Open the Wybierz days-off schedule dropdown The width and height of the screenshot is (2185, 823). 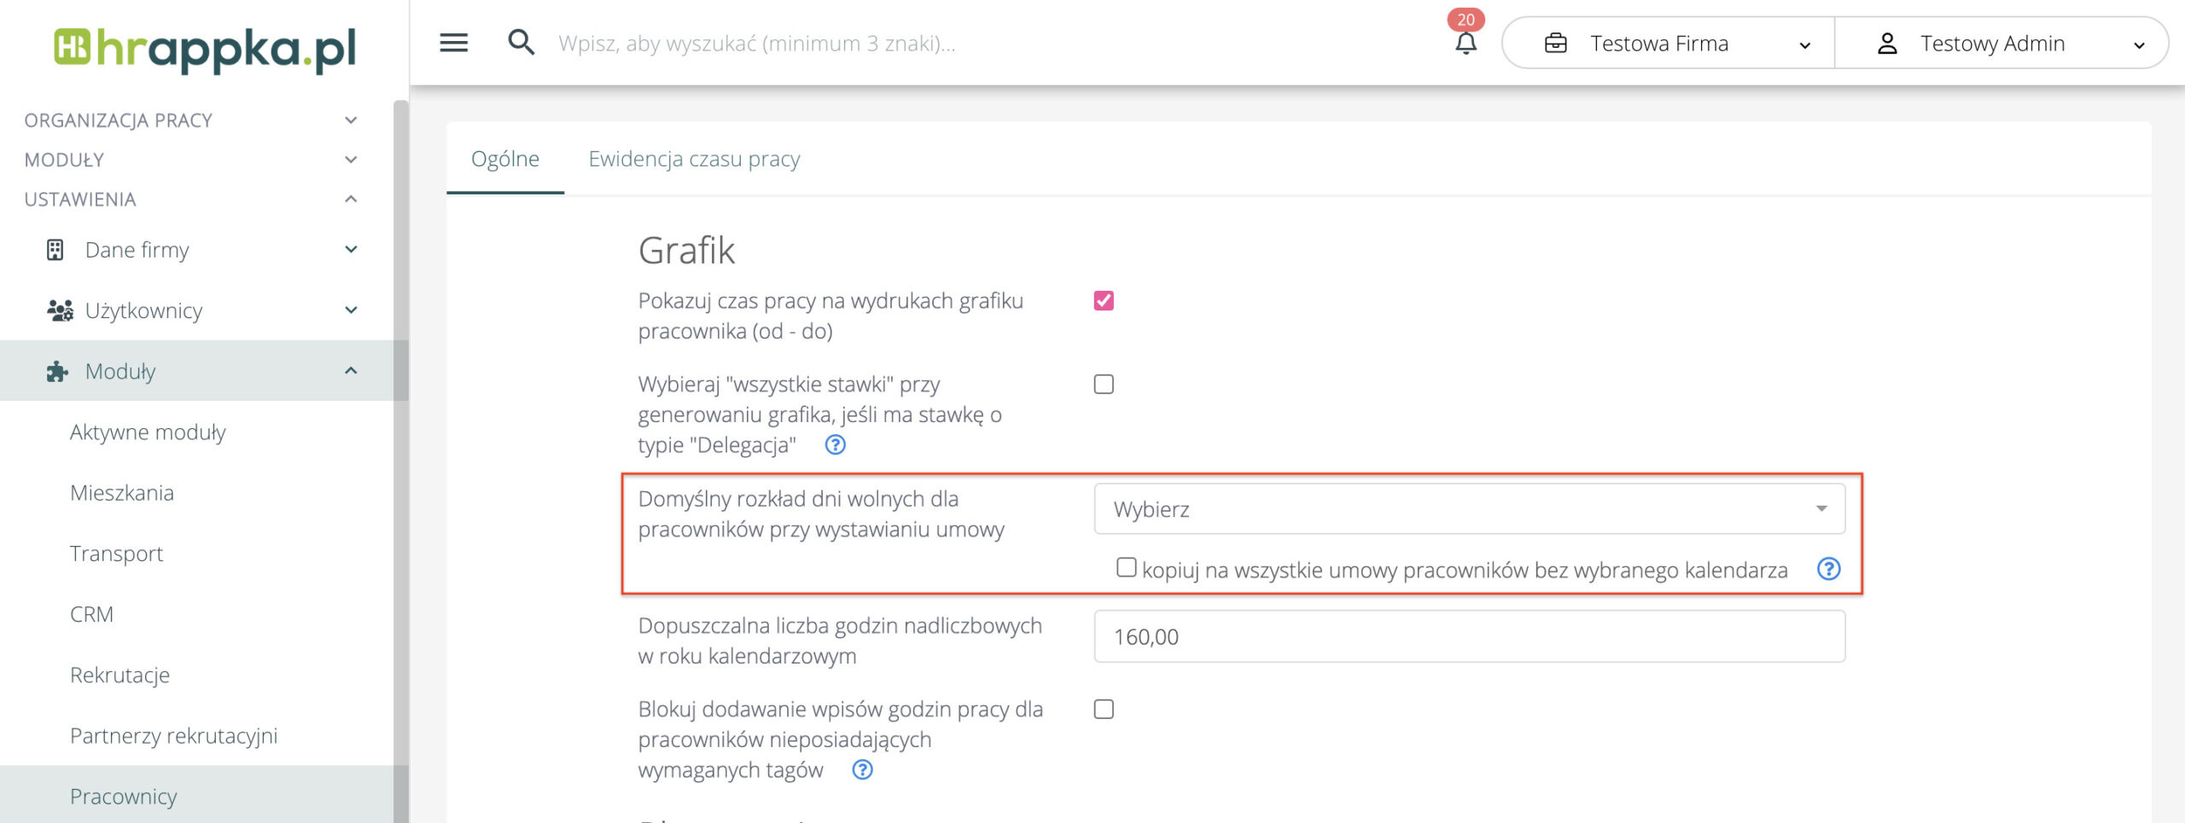[1468, 509]
